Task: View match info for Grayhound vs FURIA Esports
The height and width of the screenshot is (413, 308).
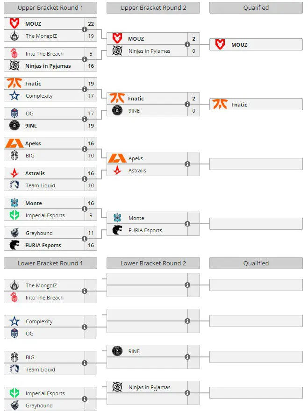Action: click(x=85, y=239)
